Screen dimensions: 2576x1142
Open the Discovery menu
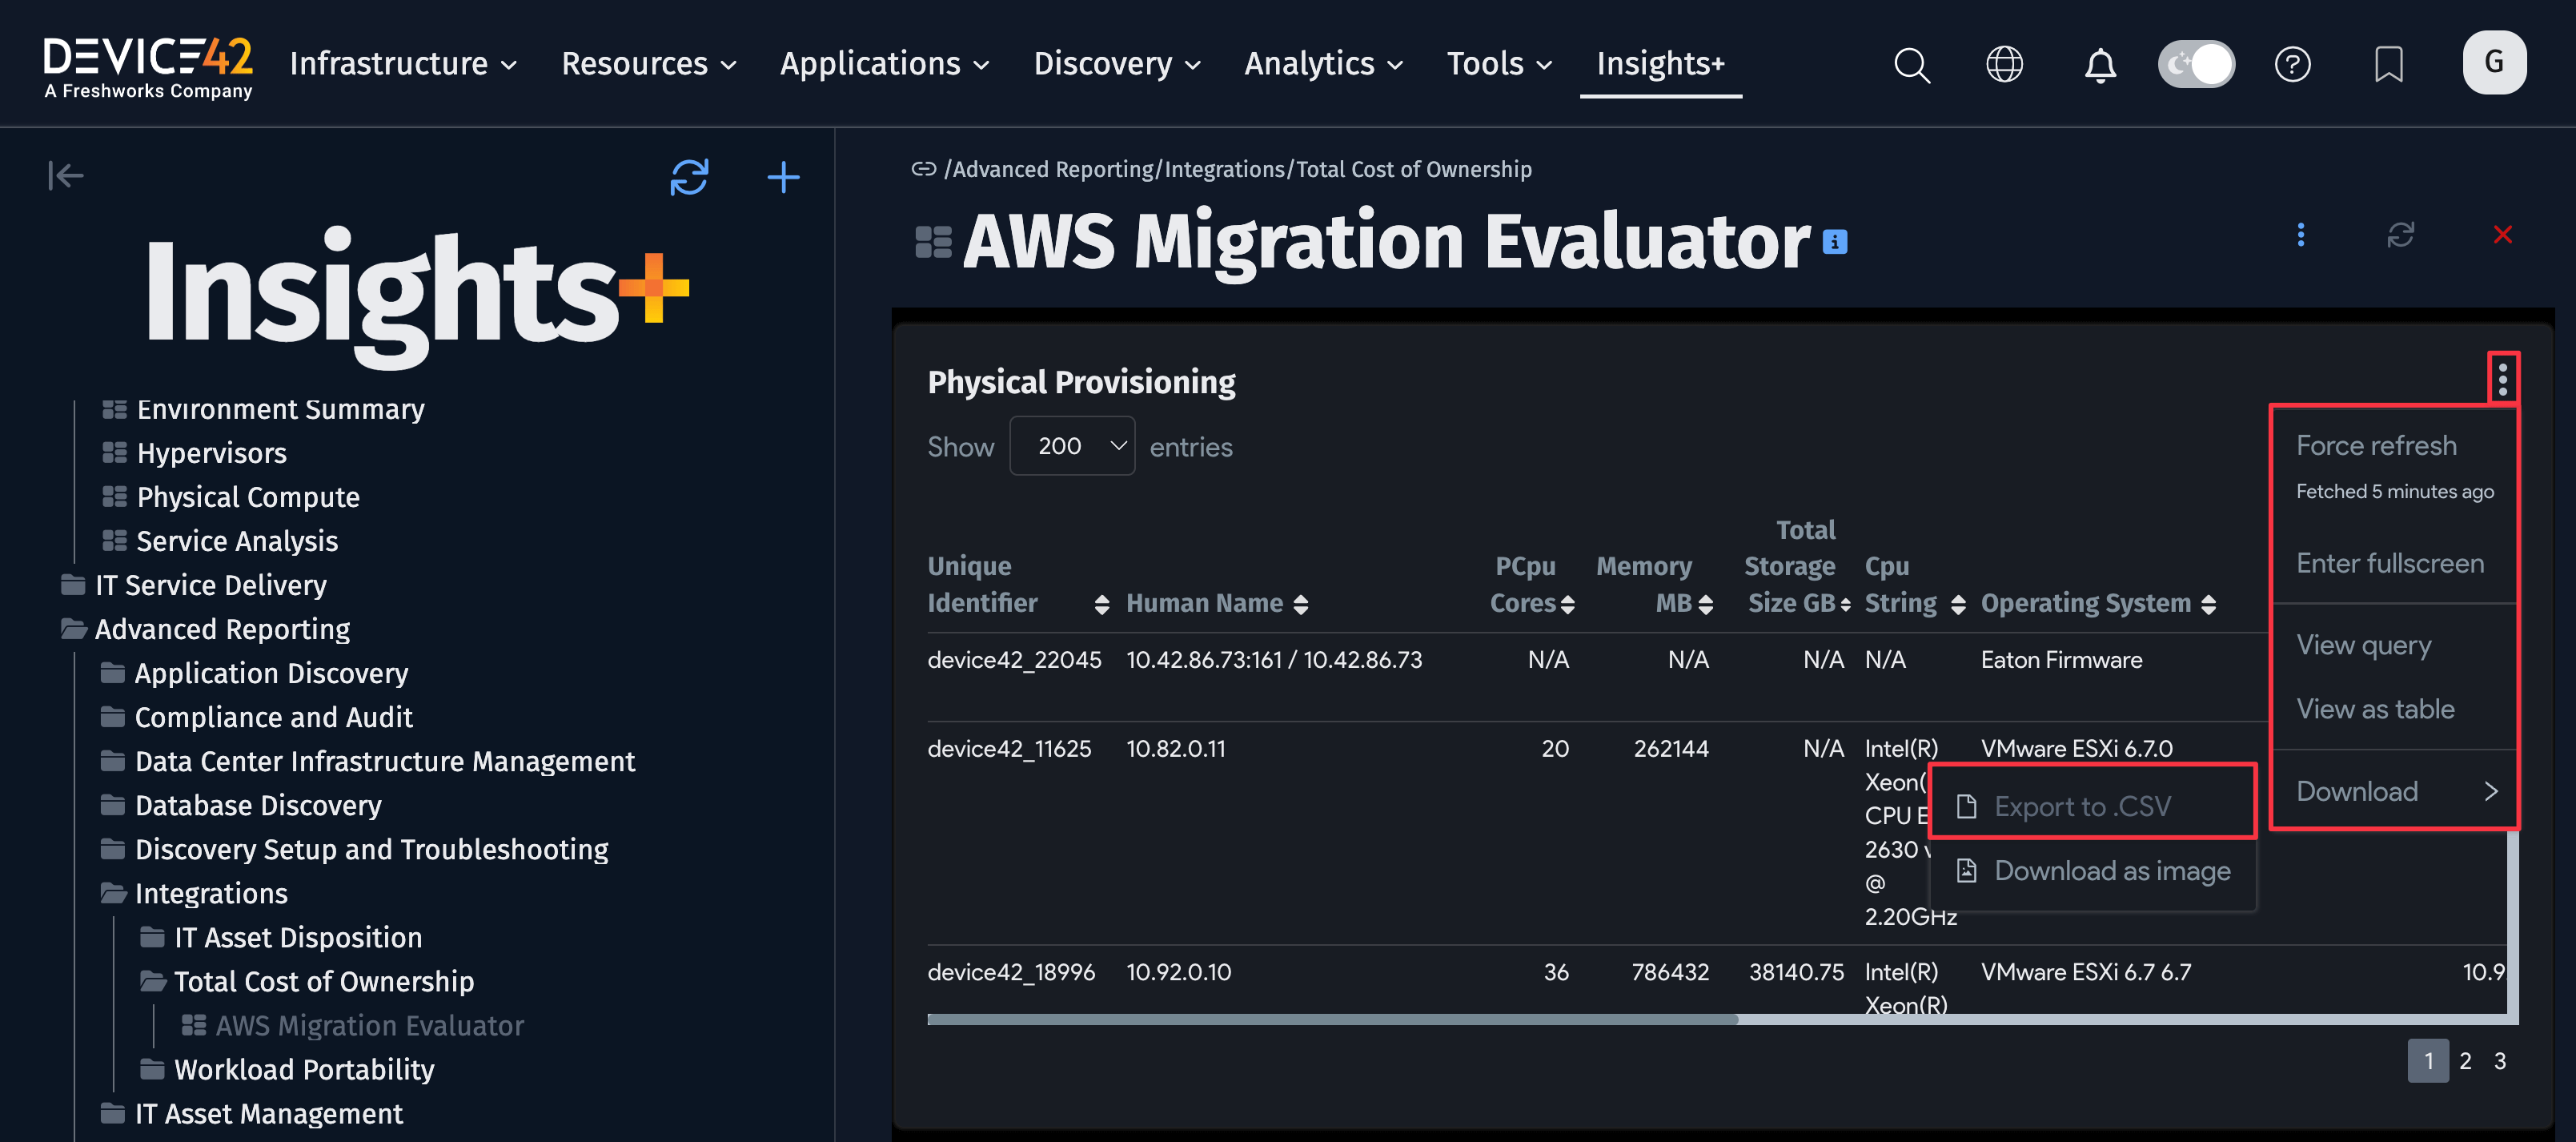click(1116, 64)
